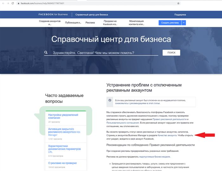
Task: Open the недопустимые бизнес-модели link
Action: pyautogui.click(x=155, y=156)
